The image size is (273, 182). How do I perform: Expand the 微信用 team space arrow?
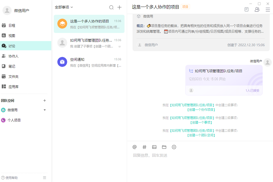(45, 110)
